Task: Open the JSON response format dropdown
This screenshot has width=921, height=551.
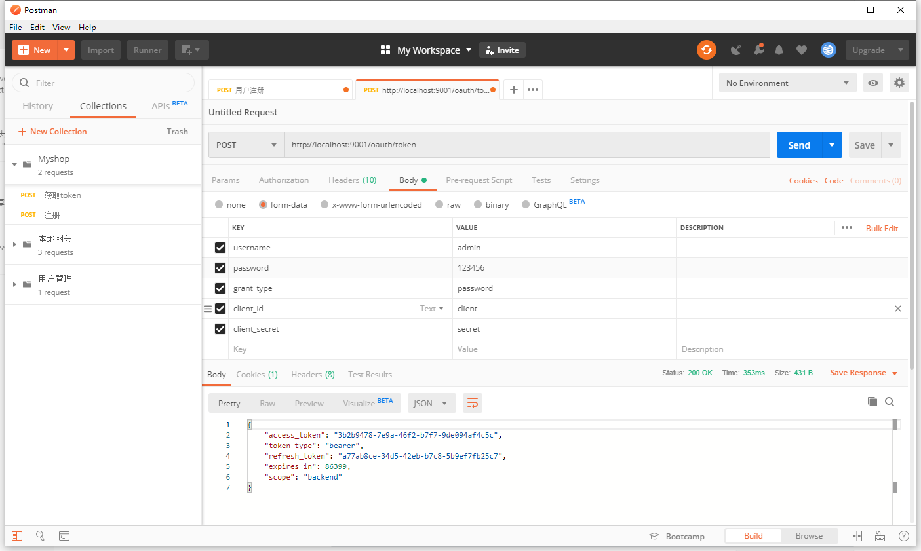Action: pos(431,403)
